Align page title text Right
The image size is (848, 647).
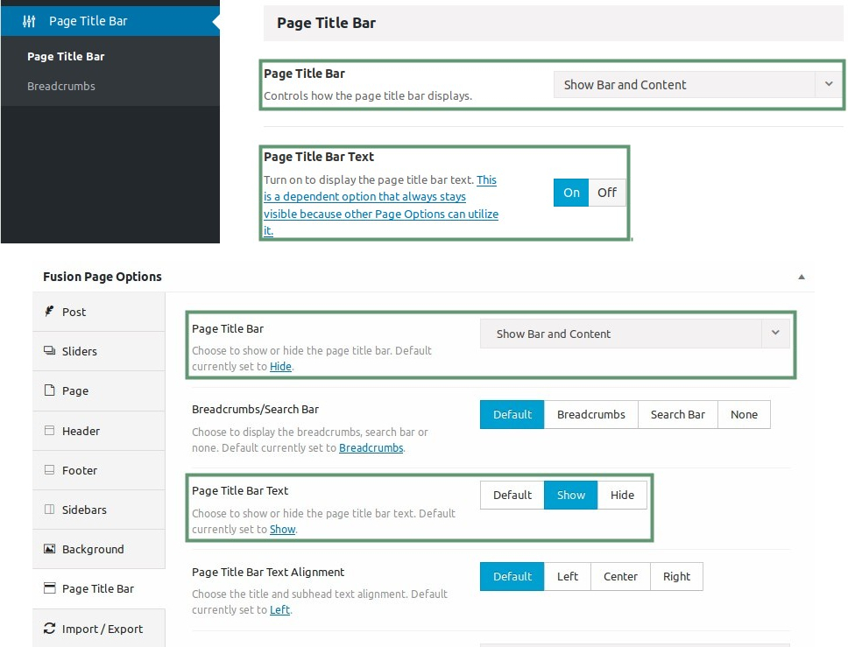click(676, 577)
